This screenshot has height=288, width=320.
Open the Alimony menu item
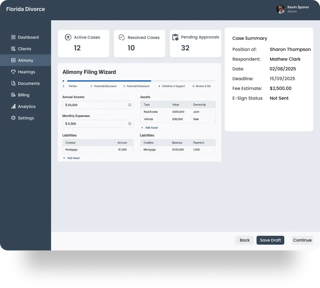(x=25, y=60)
